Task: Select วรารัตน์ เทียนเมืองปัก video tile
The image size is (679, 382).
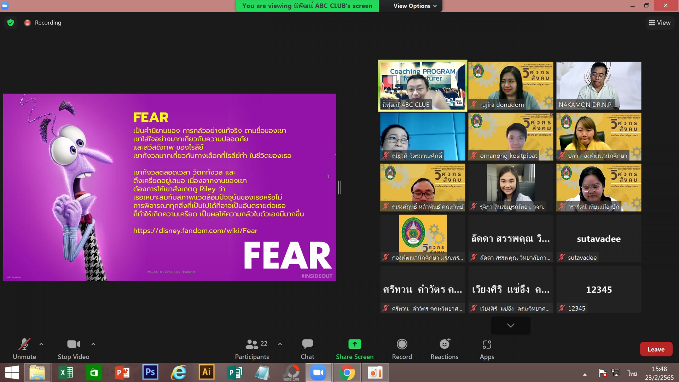Action: 599,187
